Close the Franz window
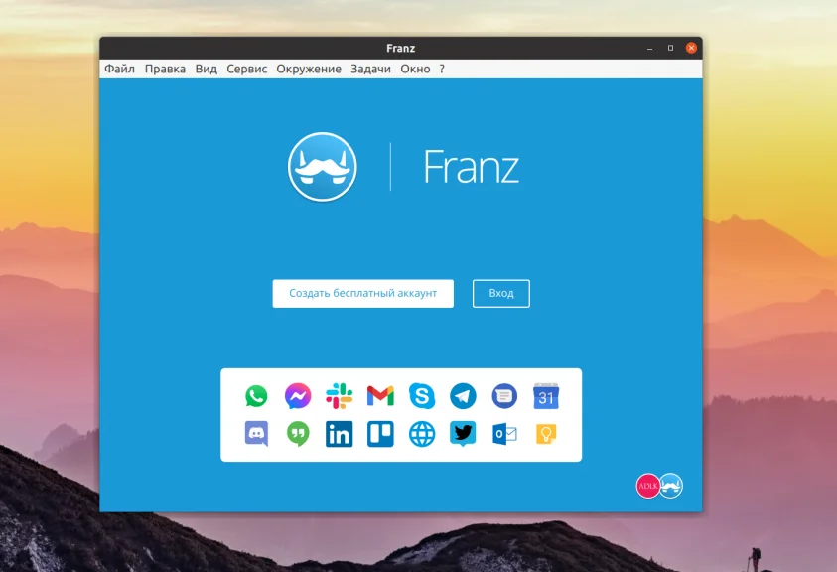Screen dimensions: 837x572 click(x=691, y=48)
